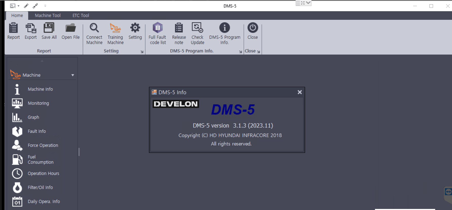
Task: Click the DEVELON logo in dialog
Action: point(176,104)
